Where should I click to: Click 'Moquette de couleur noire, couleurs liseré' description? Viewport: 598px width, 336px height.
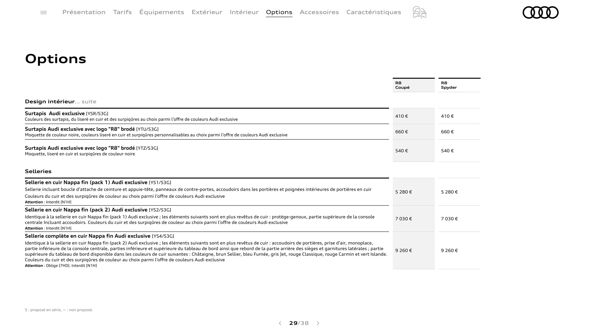pos(156,135)
